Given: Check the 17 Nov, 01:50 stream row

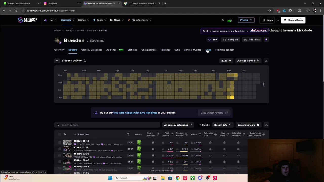Looking at the screenshot, I should pos(60,149).
